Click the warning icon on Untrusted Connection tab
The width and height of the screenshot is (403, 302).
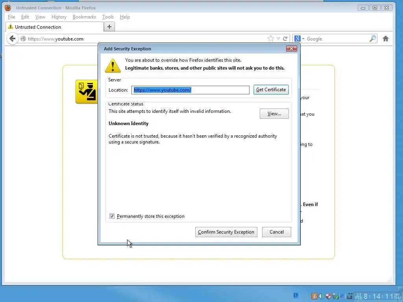click(10, 27)
